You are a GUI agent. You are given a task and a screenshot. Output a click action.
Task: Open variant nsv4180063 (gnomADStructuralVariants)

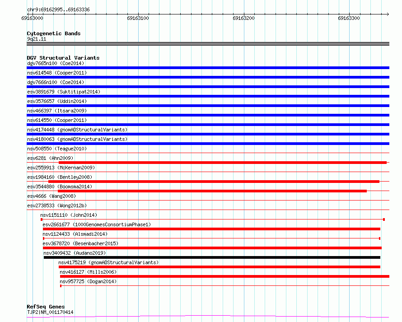click(x=77, y=139)
